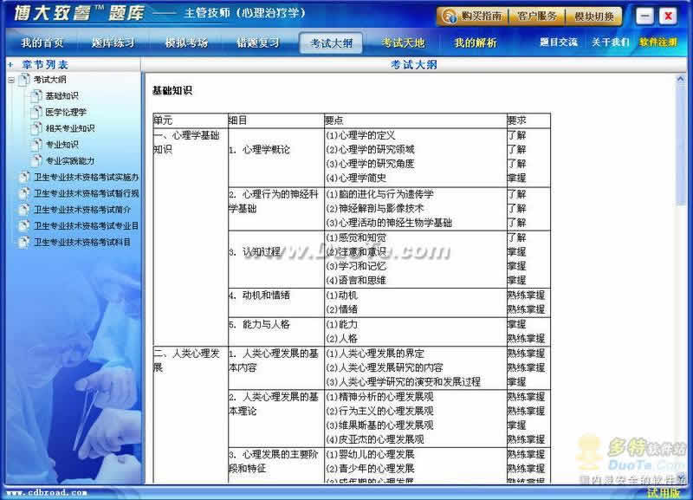Click the 试用版 status label

click(664, 493)
